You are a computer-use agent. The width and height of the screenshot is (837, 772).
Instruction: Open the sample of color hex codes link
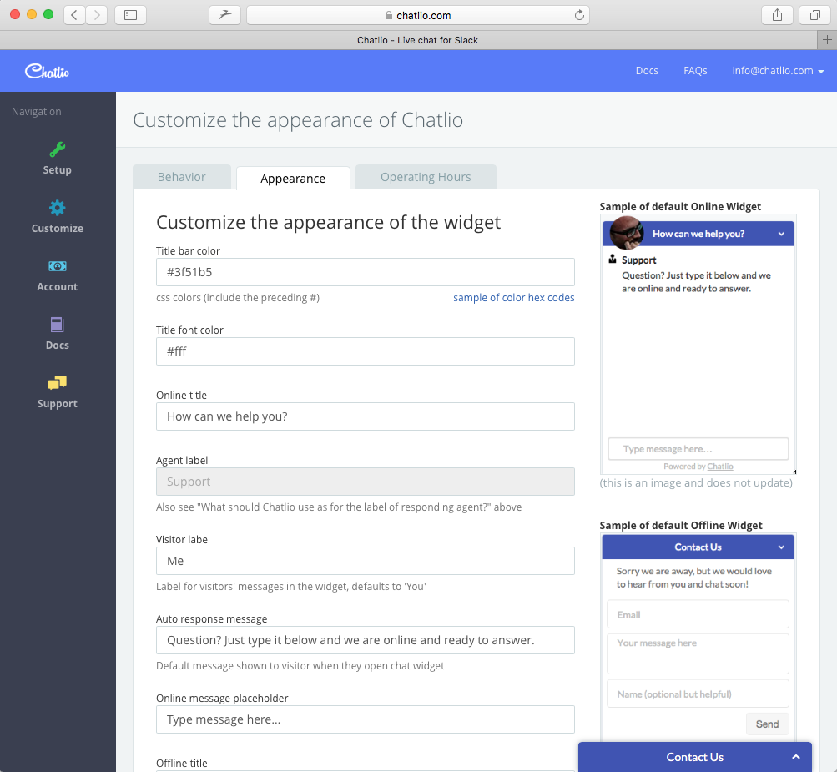pyautogui.click(x=513, y=297)
